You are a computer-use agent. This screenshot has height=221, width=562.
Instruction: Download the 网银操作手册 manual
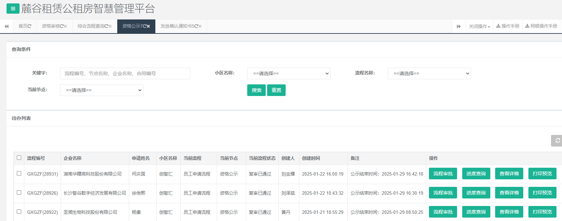click(541, 26)
